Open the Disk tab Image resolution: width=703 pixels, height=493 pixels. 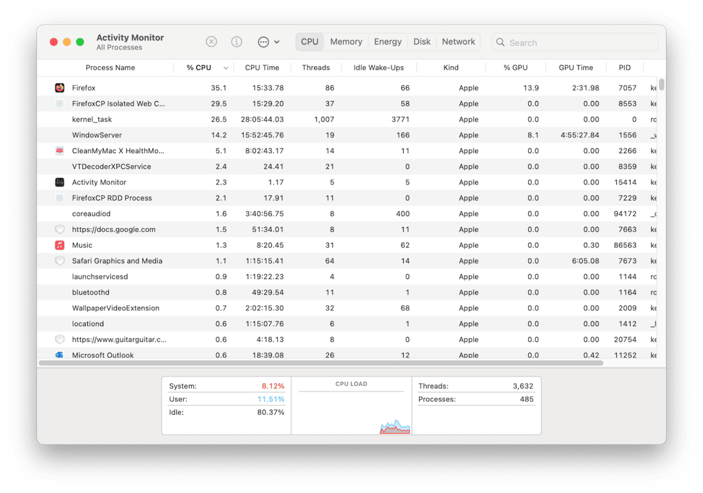pos(421,42)
